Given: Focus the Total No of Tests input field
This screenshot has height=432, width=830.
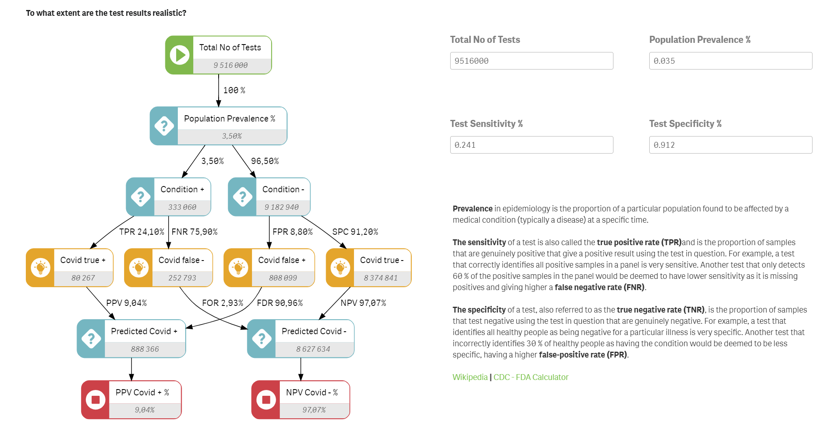Looking at the screenshot, I should [531, 61].
